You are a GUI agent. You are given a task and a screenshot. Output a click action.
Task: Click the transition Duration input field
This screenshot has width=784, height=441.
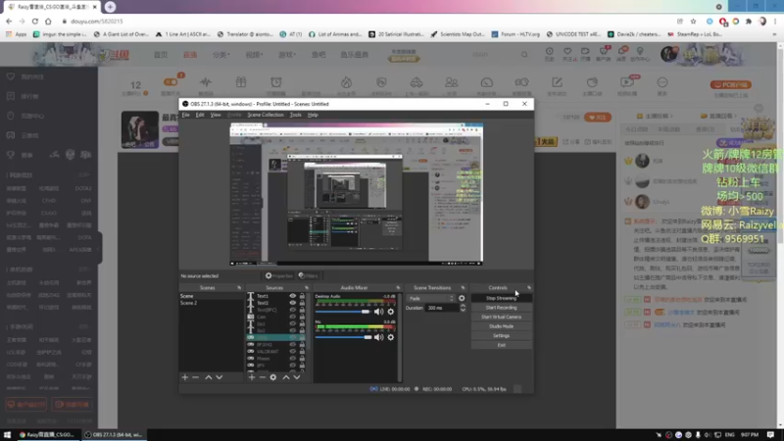click(x=442, y=308)
